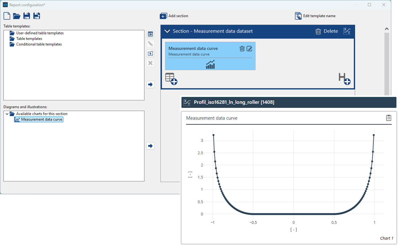
Task: Collapse the Measurement data dataset section
Action: point(167,31)
